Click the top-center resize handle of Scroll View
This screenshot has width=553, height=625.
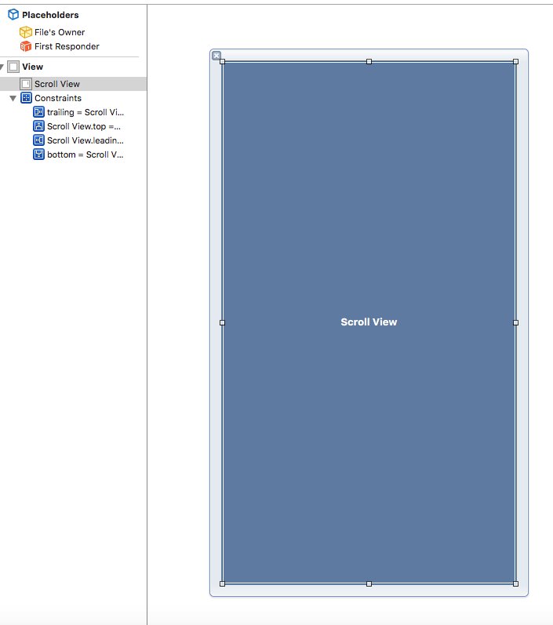(369, 62)
